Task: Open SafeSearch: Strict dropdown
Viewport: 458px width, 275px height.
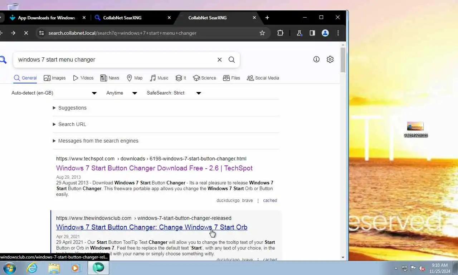Action: tap(174, 93)
